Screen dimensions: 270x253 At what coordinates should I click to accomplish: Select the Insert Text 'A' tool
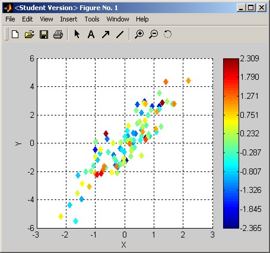(91, 35)
